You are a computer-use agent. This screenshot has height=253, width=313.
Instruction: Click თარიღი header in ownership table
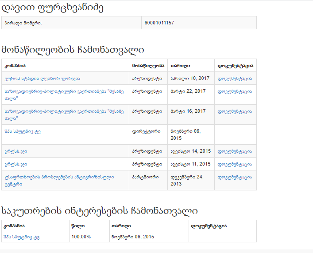click(x=121, y=226)
